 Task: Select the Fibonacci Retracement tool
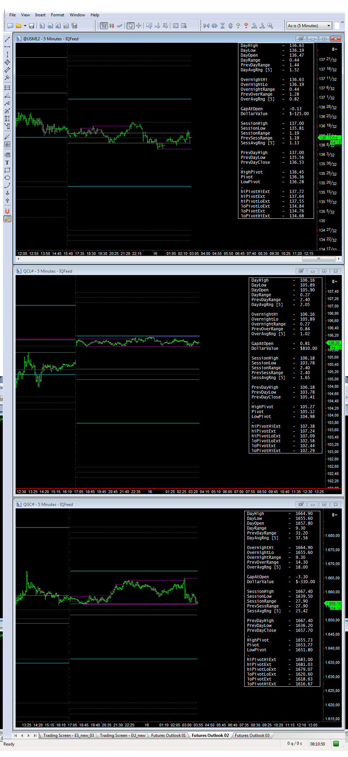coord(7,88)
